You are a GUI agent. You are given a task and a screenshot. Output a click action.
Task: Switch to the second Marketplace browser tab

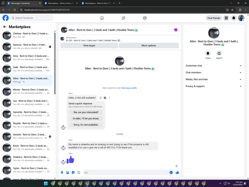point(61,3)
